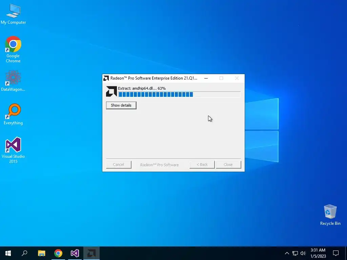Screen dimensions: 347x260
Task: Open File Explorer from the taskbar
Action: coord(41,253)
